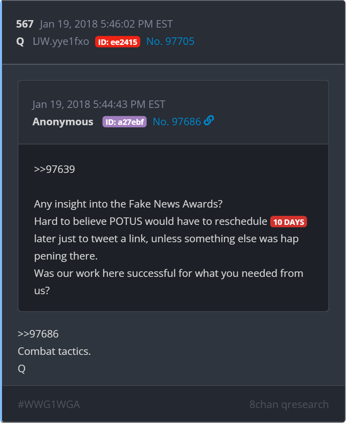
Task: Click the Q author name in header
Action: pos(20,41)
